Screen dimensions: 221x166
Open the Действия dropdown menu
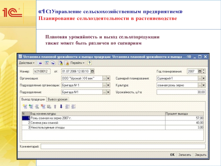[27, 63]
